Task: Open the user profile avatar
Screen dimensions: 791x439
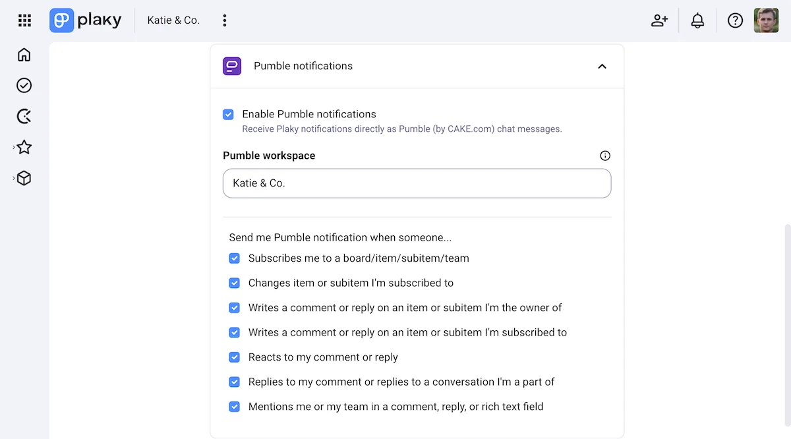Action: click(766, 20)
